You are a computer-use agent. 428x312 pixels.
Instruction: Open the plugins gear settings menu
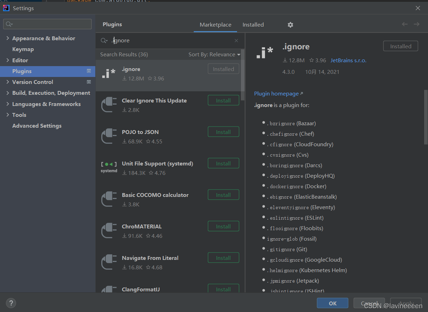pos(290,25)
